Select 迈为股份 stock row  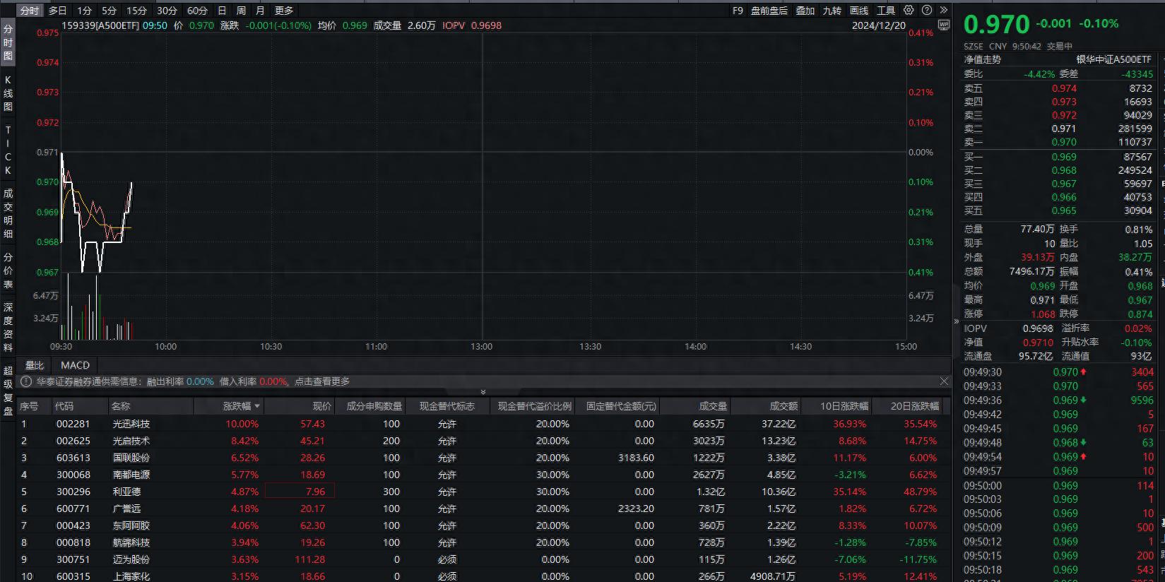(484, 559)
